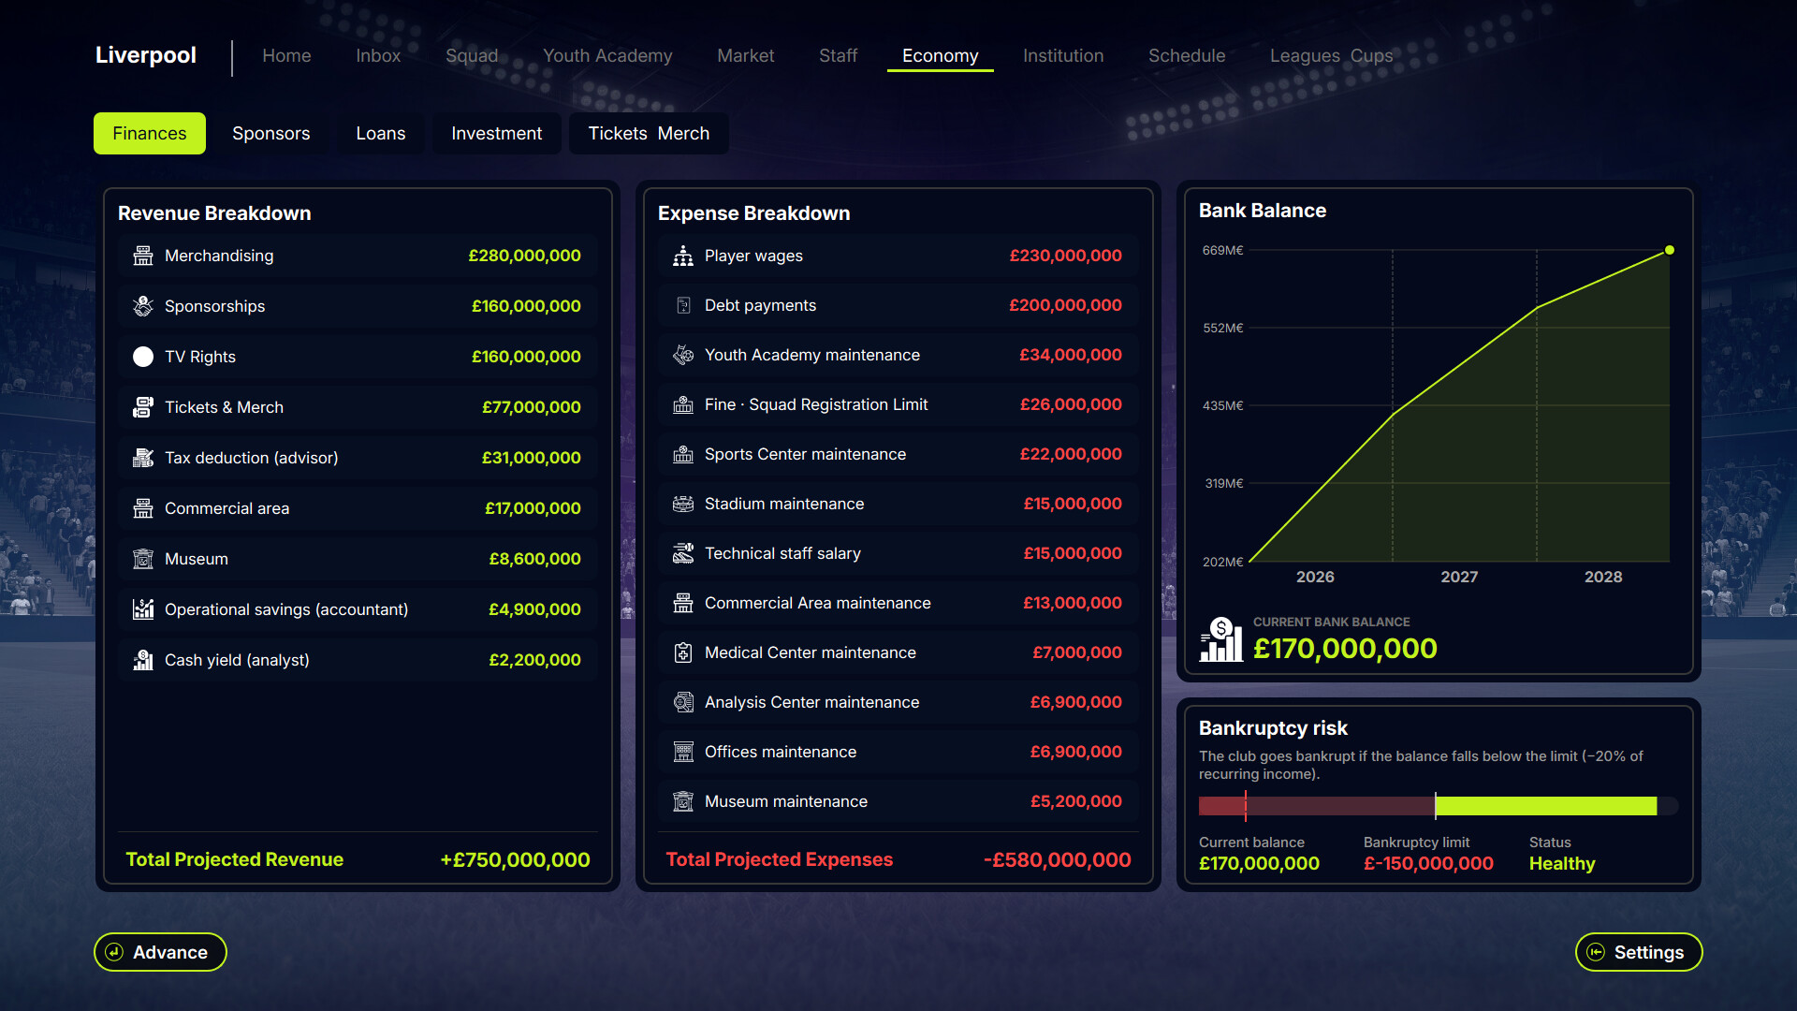Click the Liverpool club name

click(146, 55)
